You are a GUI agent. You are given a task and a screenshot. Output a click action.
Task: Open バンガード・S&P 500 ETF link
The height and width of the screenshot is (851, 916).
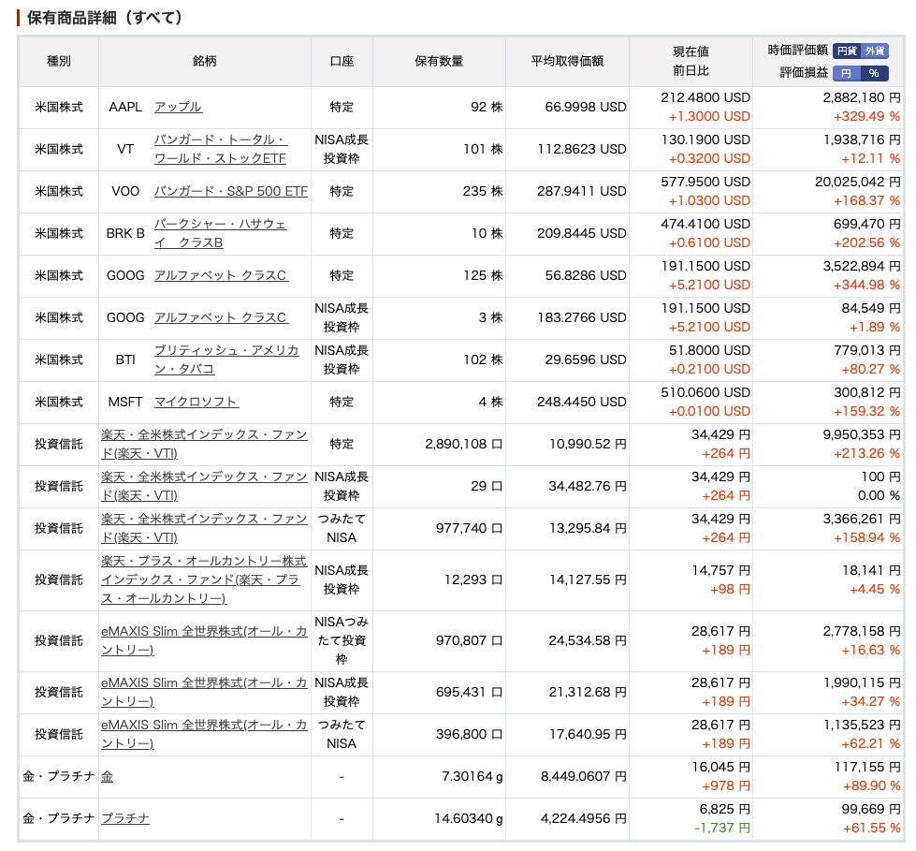231,191
